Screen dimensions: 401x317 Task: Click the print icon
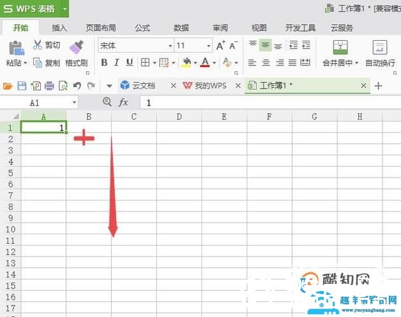(x=49, y=86)
